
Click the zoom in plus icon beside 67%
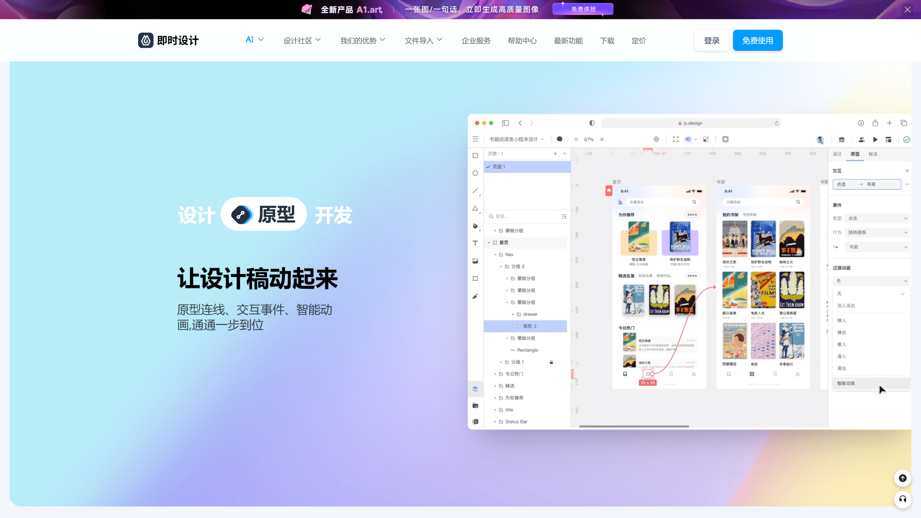pos(602,139)
